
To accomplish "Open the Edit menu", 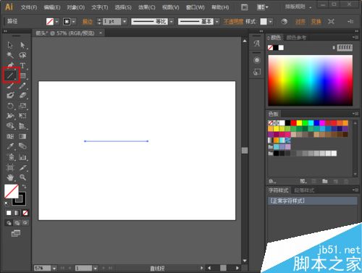I will 52,7.
